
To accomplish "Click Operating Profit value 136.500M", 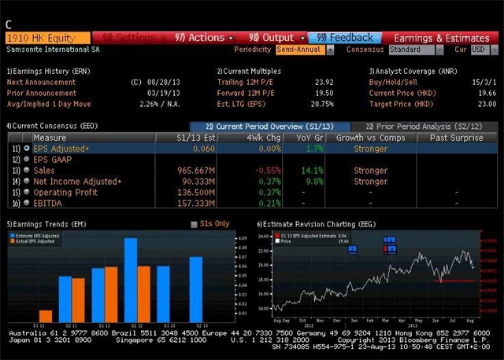I will [196, 193].
